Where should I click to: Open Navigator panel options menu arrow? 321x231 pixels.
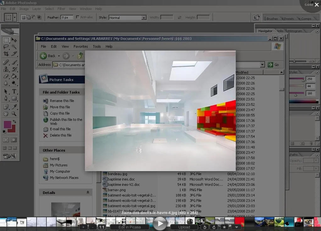coord(317,31)
